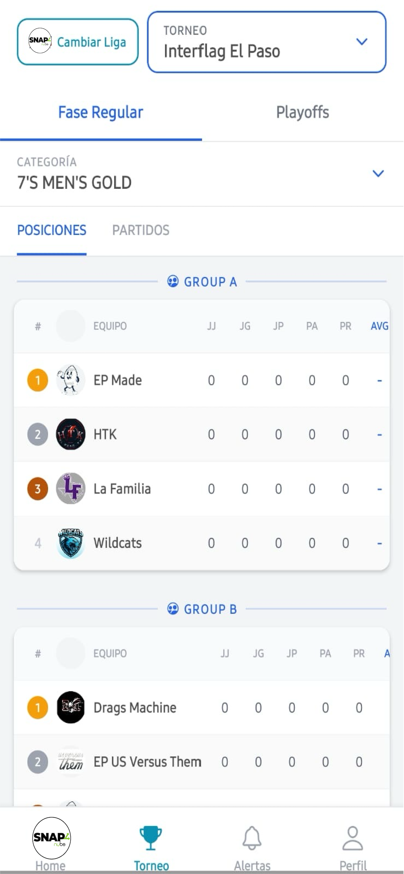Go to Perfil person icon
Viewport: 404px width, 874px height.
353,838
